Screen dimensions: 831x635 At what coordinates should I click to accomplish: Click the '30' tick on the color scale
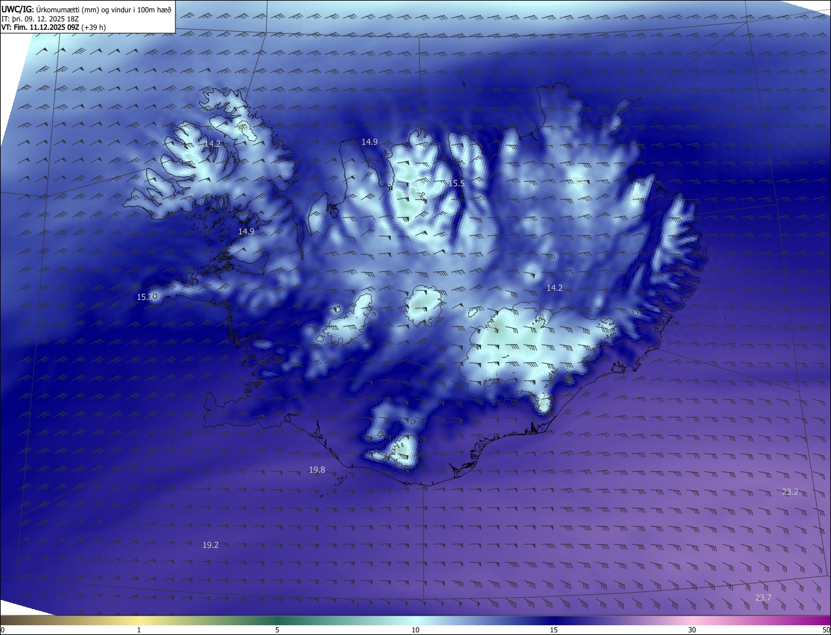click(x=692, y=630)
